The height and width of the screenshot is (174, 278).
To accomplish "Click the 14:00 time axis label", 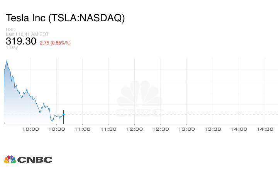I will tap(239, 129).
